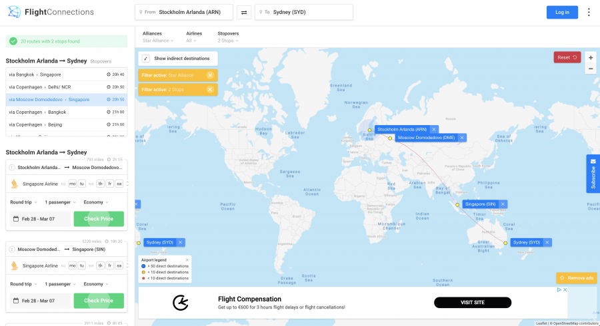Swap the From and To airports
The width and height of the screenshot is (600, 326).
pos(244,12)
